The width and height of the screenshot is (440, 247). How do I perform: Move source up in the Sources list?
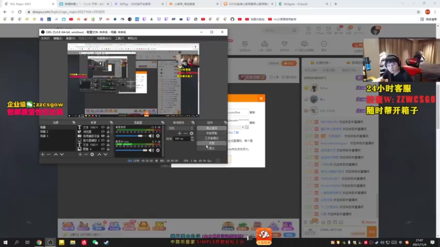pos(99,154)
